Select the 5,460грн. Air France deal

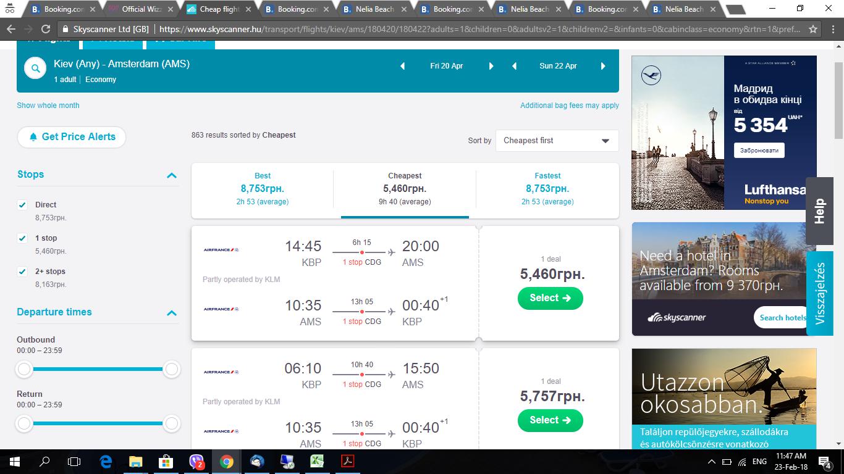pos(550,298)
